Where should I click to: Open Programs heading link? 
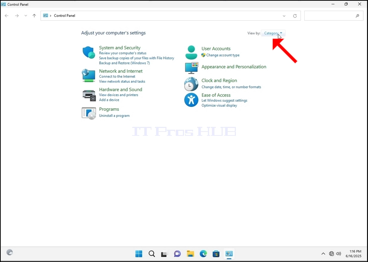pos(109,109)
